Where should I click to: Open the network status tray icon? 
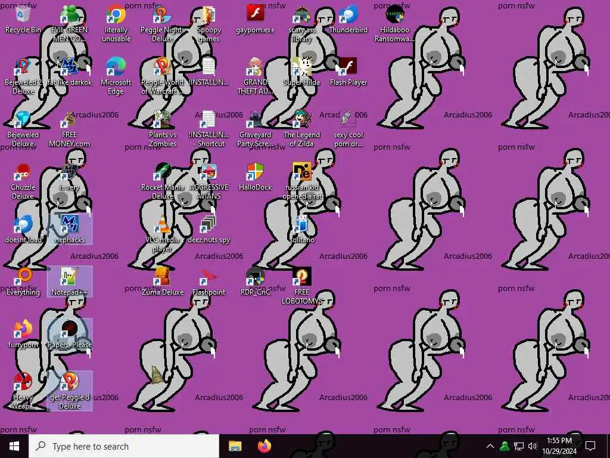click(x=519, y=446)
